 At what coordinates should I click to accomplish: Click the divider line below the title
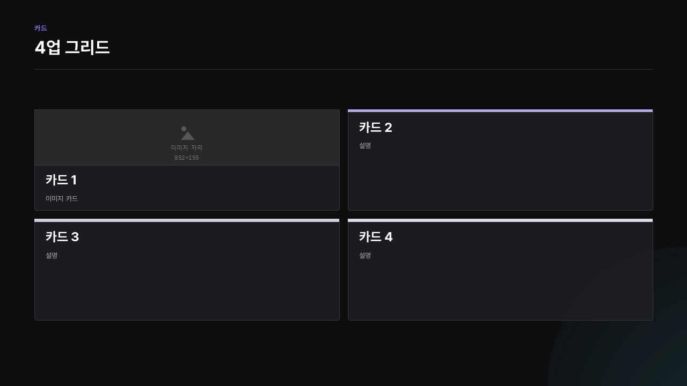click(x=343, y=69)
